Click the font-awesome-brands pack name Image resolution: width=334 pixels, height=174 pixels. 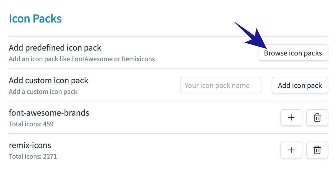tap(49, 113)
